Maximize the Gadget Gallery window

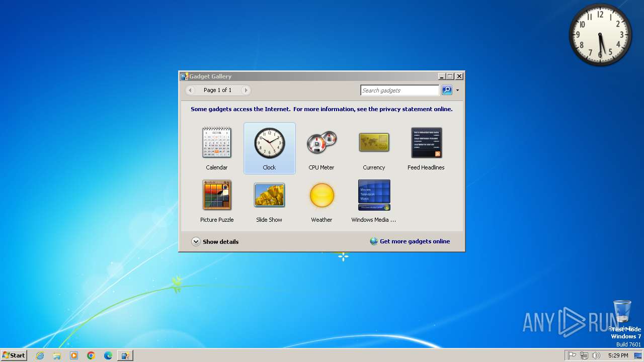point(450,76)
